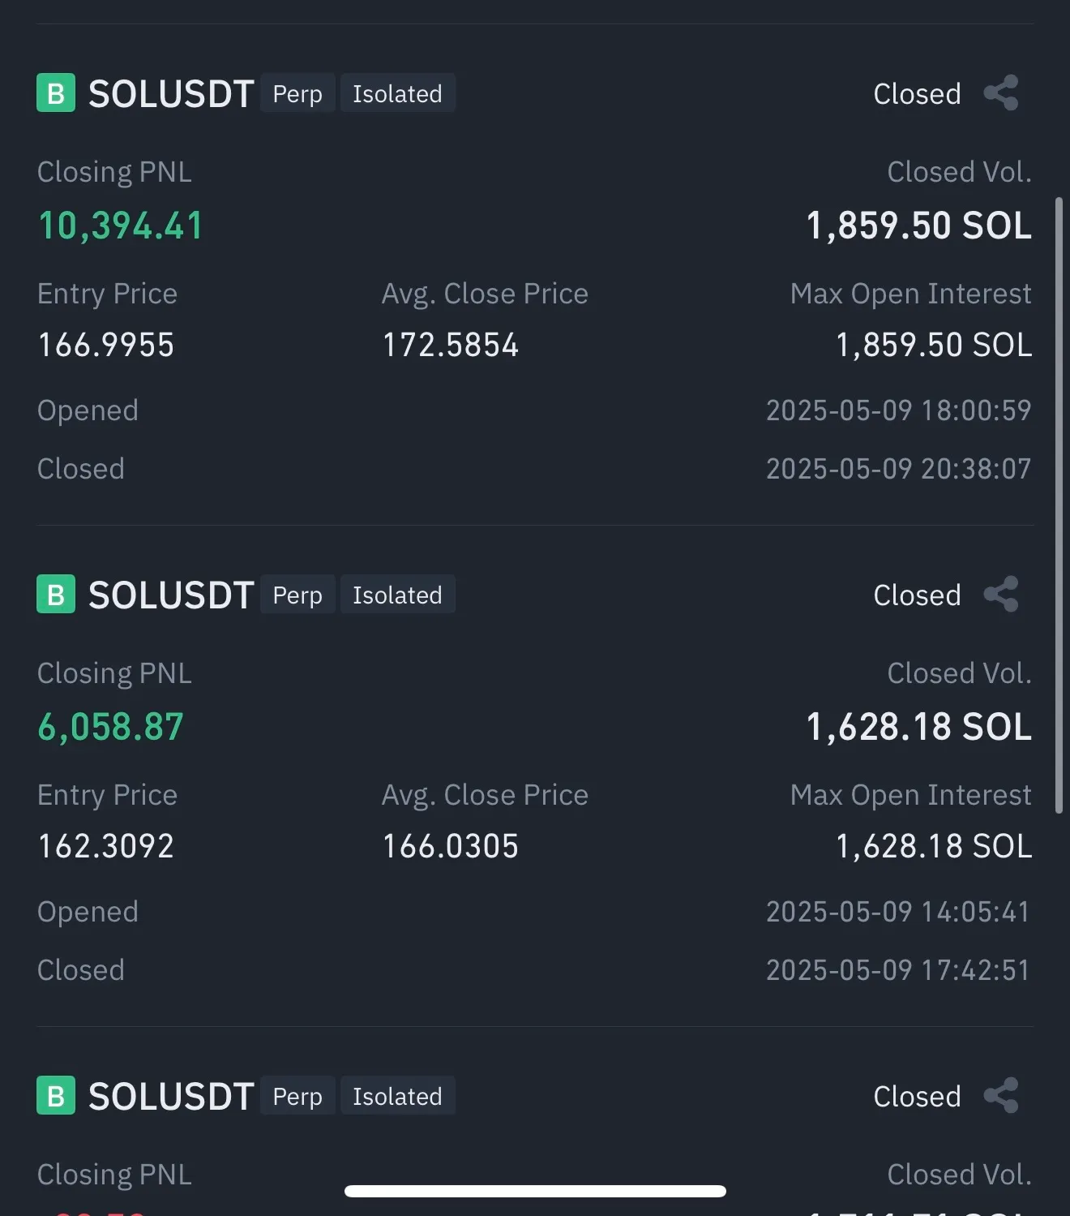Tap Perp tag on the bottommost SOLUSDT card
This screenshot has height=1216, width=1070.
coord(297,1096)
